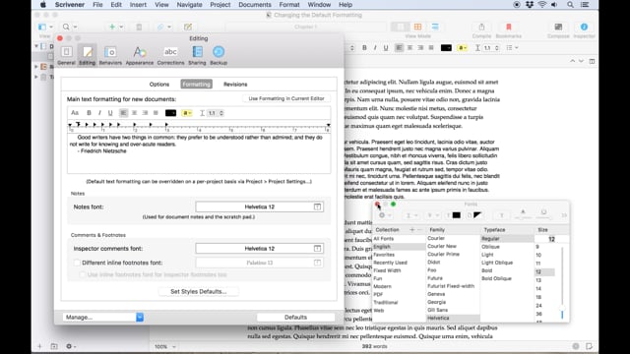Select Georgia in the font Family list
The image size is (630, 354).
pos(437,302)
